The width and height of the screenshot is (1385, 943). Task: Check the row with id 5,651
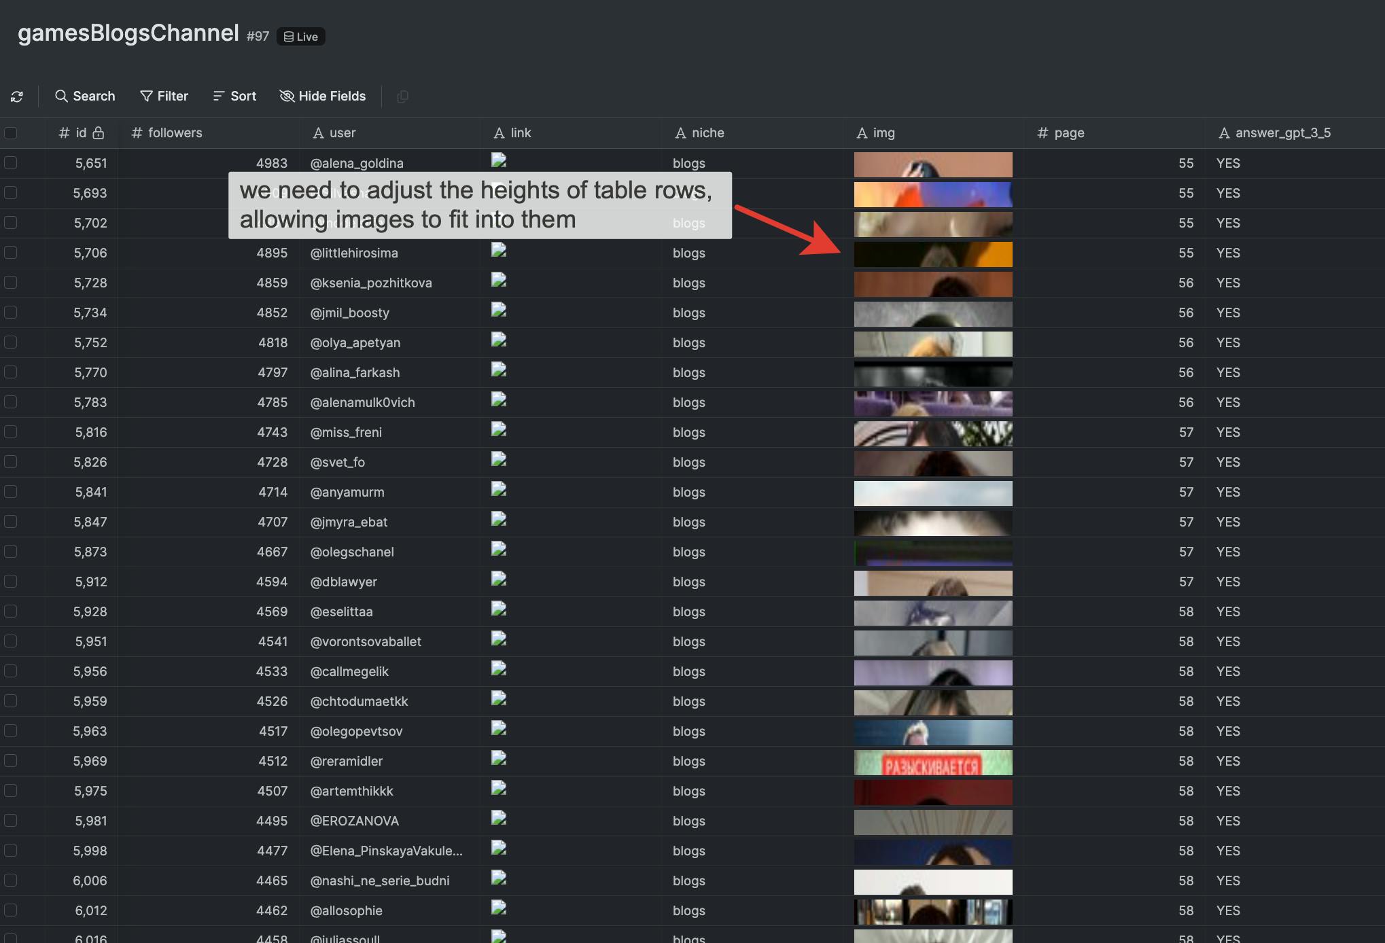[11, 163]
